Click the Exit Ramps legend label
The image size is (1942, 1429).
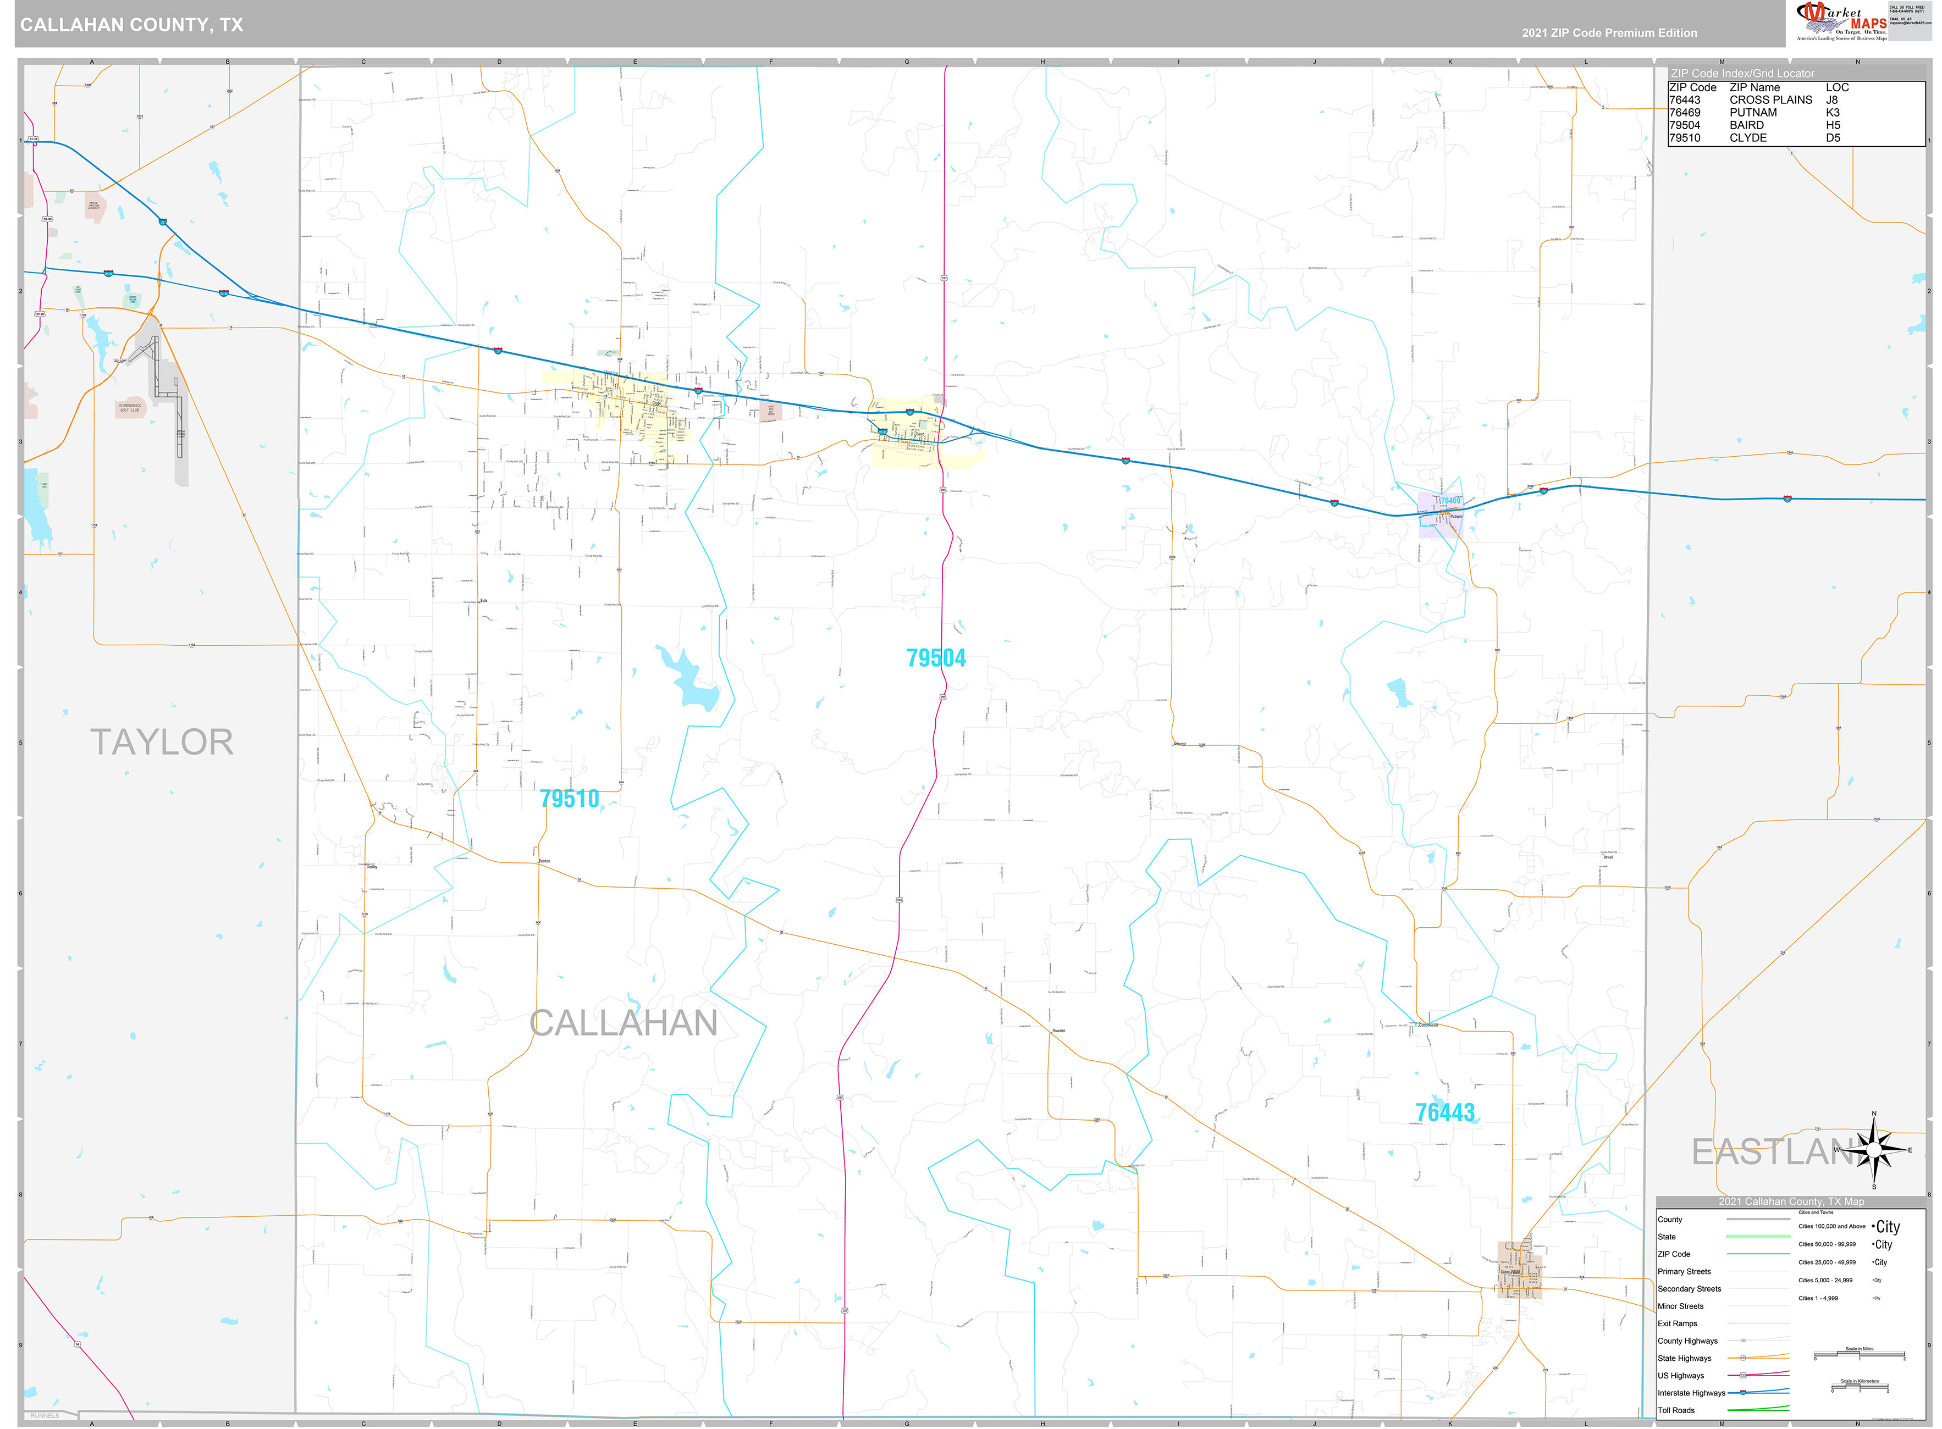(1677, 1323)
